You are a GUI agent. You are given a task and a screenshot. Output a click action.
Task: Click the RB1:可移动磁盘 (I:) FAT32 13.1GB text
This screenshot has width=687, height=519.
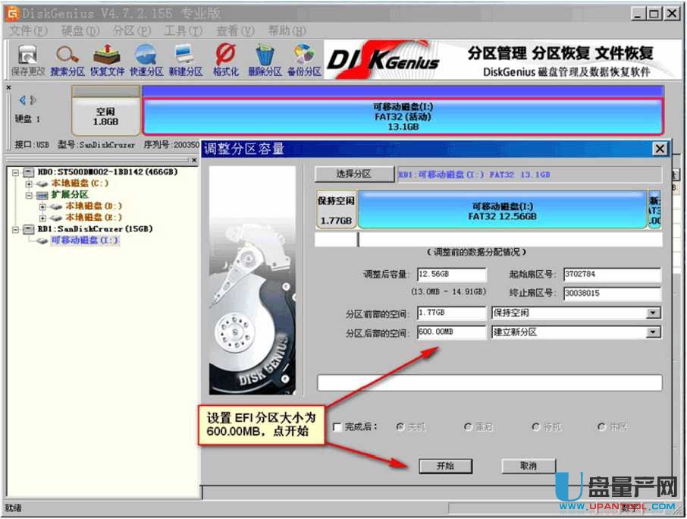pyautogui.click(x=474, y=175)
